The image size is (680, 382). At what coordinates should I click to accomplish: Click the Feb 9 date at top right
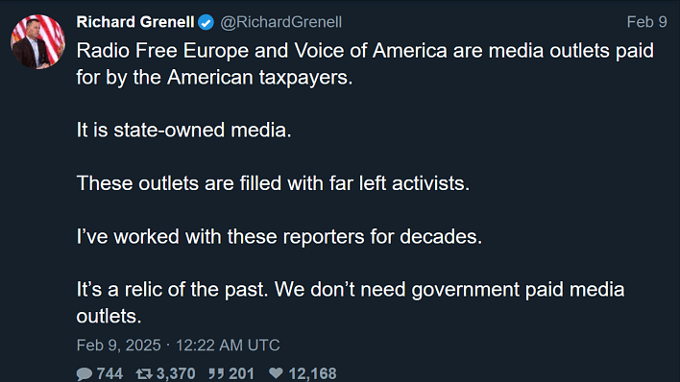tap(646, 22)
